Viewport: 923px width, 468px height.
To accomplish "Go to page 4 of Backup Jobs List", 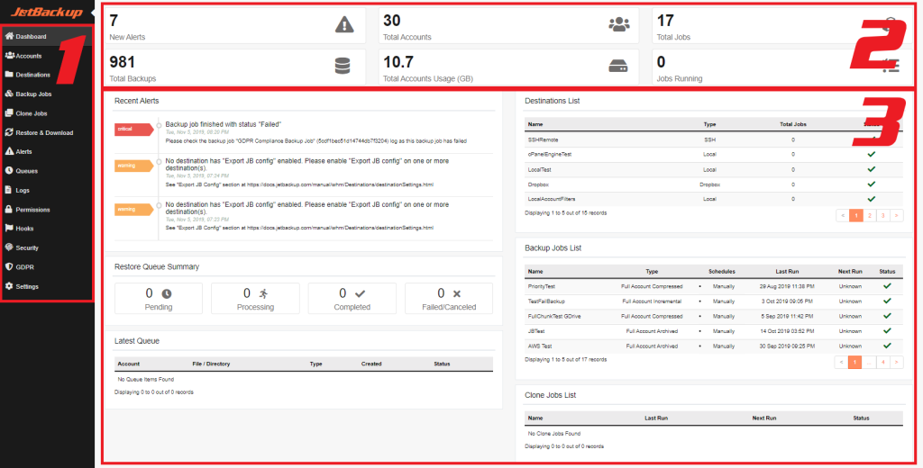I will tap(883, 363).
